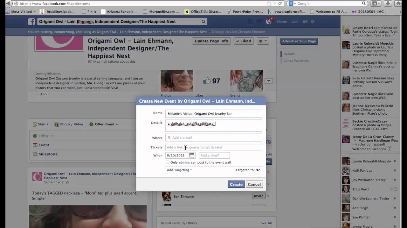The image size is (407, 228).
Task: Click the Milestone book icon
Action: [x=35, y=154]
